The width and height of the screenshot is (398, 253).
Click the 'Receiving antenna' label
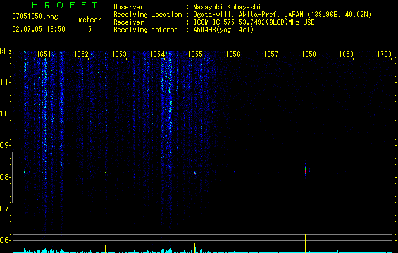click(146, 30)
